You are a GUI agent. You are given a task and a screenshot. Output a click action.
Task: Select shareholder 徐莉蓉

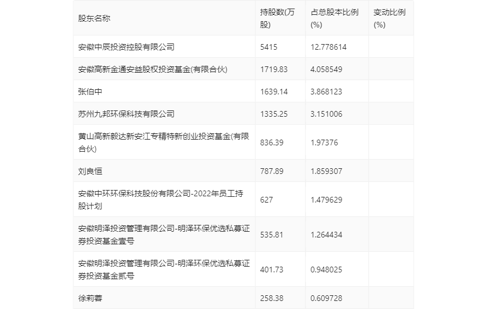90,298
